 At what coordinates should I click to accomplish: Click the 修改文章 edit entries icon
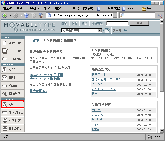click(5, 51)
